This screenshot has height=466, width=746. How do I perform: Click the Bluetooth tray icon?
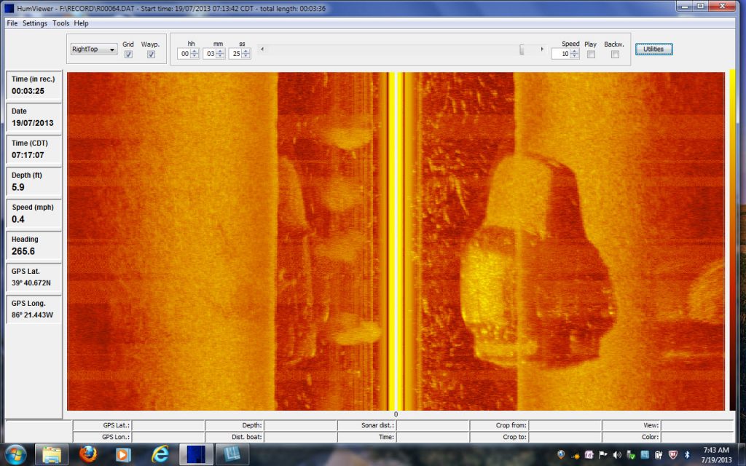pyautogui.click(x=686, y=455)
